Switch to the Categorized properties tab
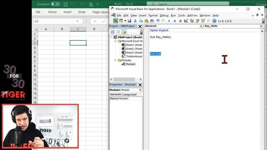This screenshot has width=267, height=150. [x=129, y=95]
